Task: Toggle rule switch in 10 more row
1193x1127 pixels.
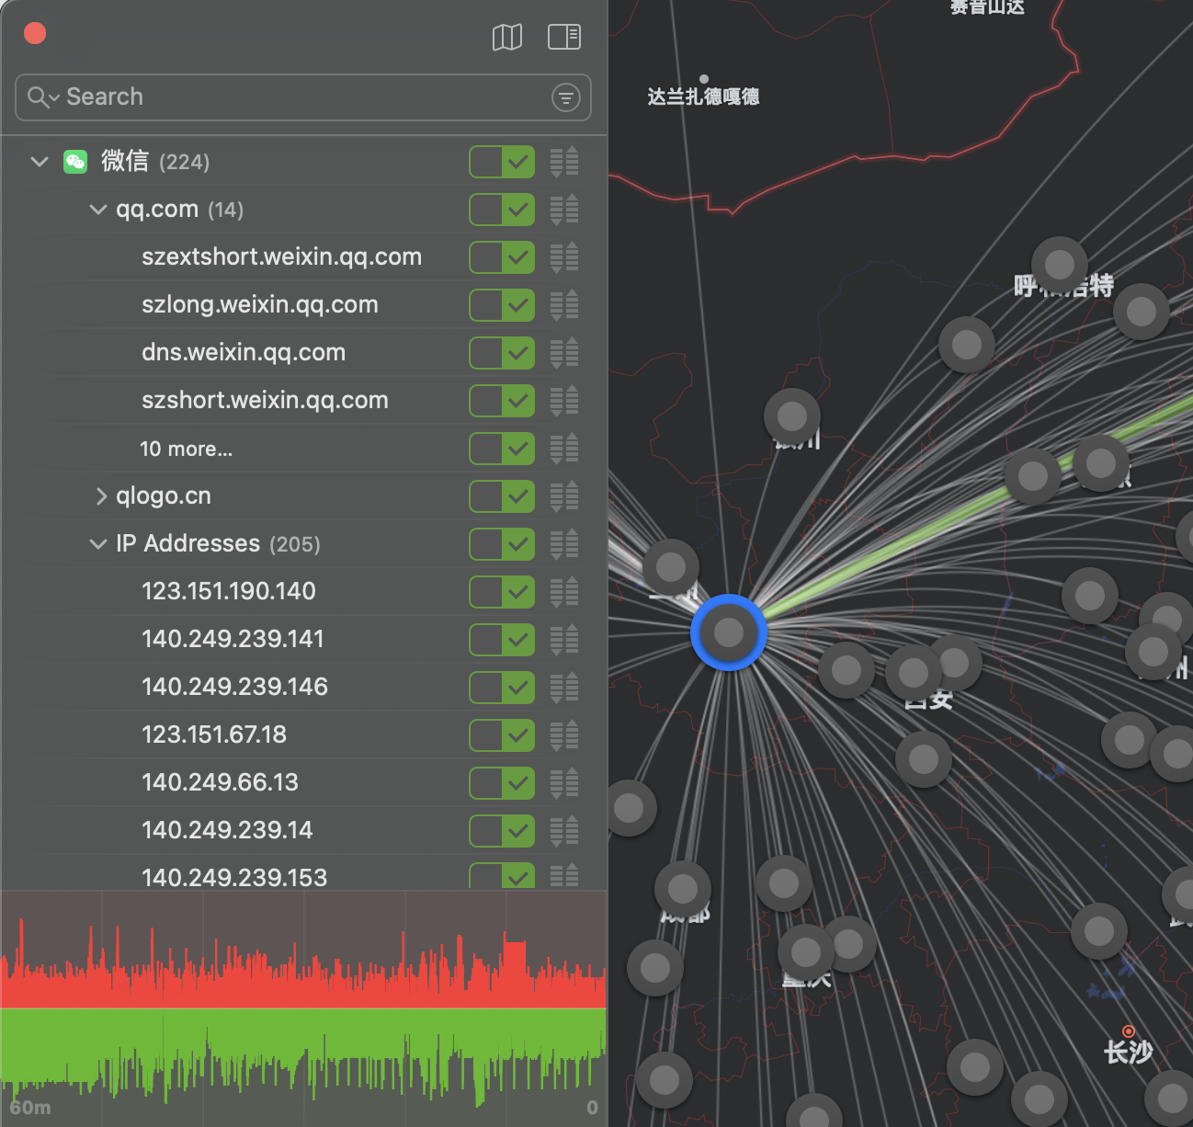Action: (x=502, y=449)
